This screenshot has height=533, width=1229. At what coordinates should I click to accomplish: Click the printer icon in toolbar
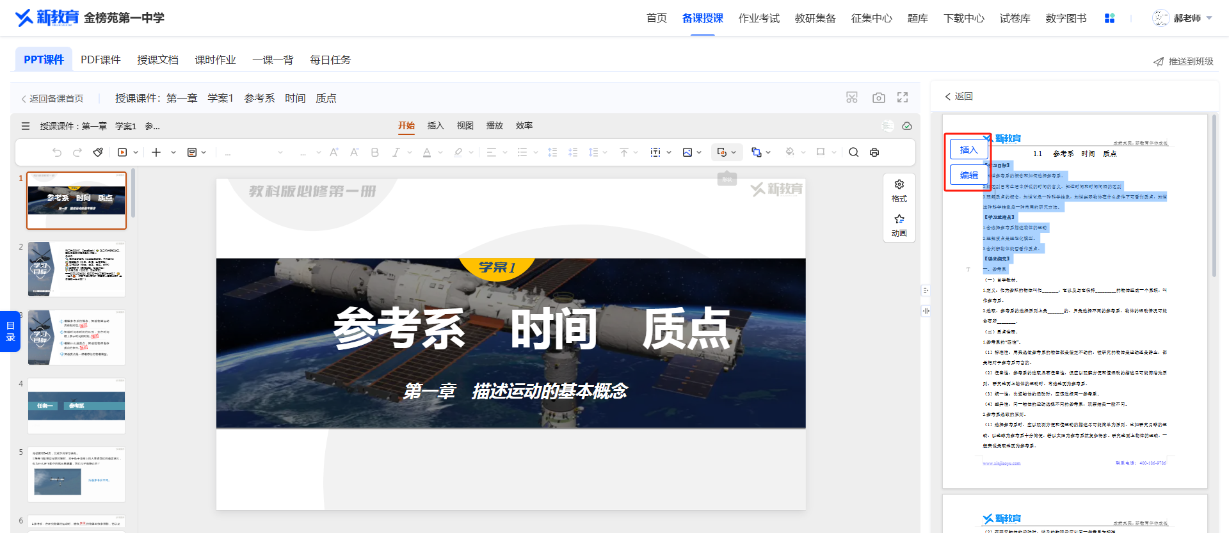874,152
